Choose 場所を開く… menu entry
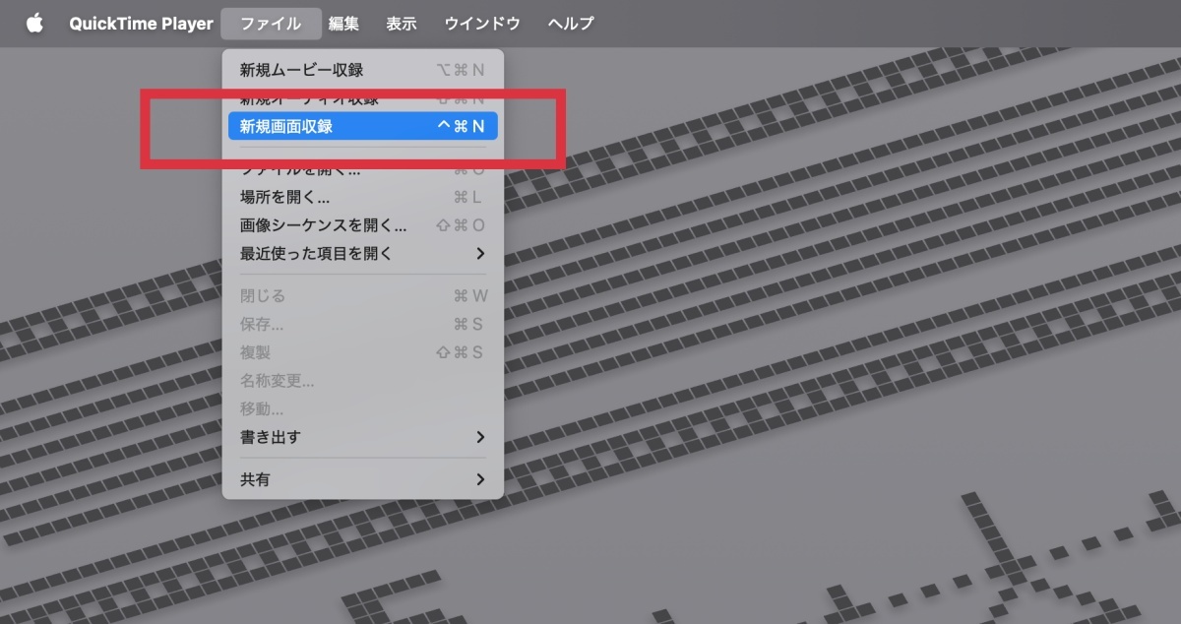 (x=362, y=197)
